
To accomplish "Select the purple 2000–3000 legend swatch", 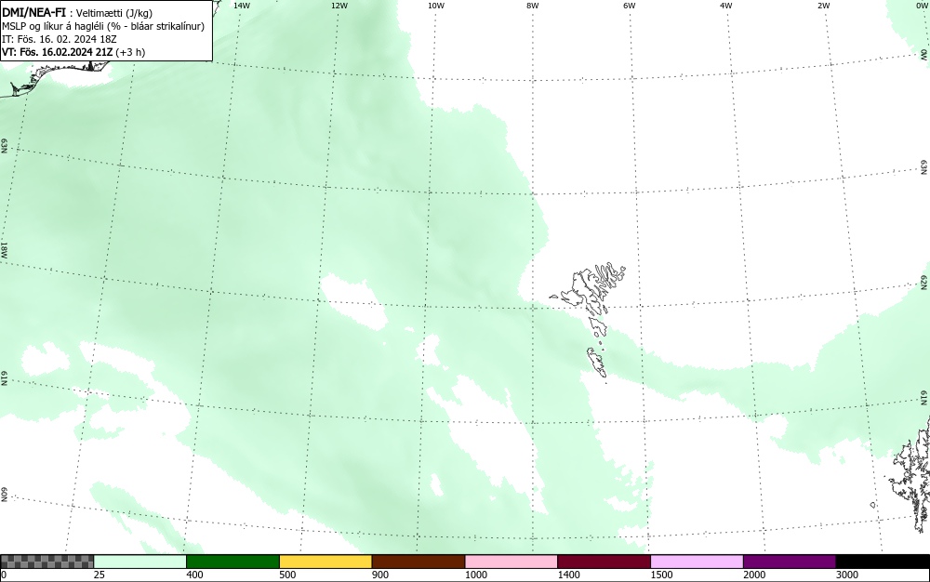I will (790, 562).
